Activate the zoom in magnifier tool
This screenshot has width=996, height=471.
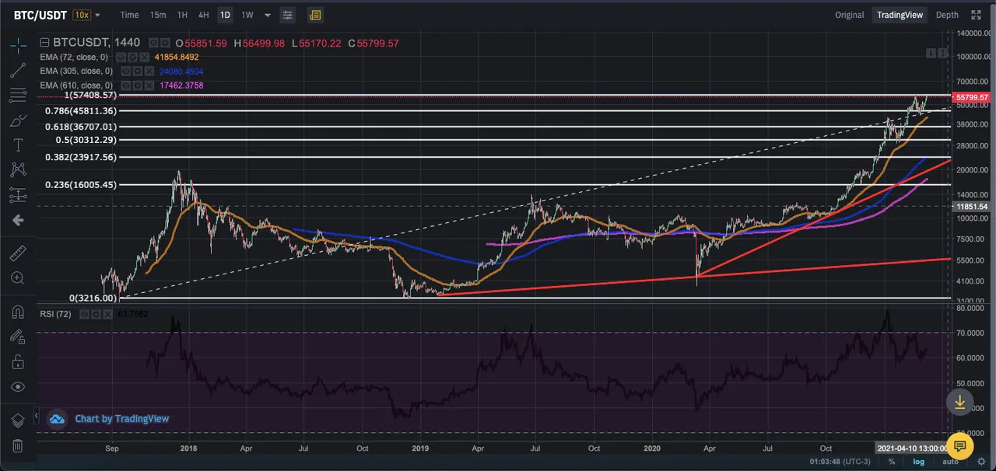click(18, 277)
